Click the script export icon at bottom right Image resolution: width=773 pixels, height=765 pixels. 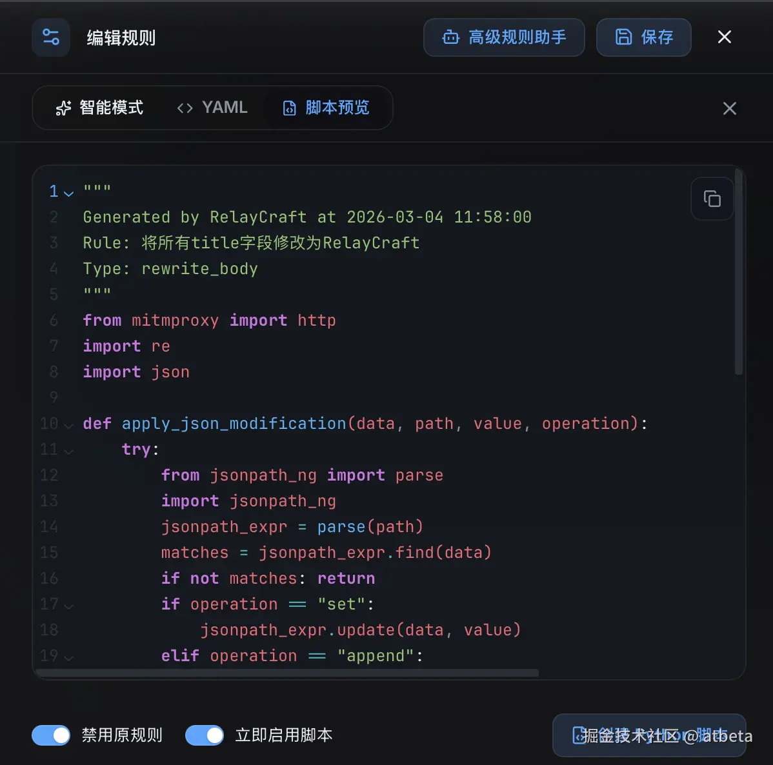(578, 735)
